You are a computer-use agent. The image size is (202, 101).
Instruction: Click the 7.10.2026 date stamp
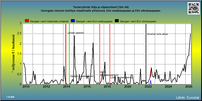(x=10, y=97)
